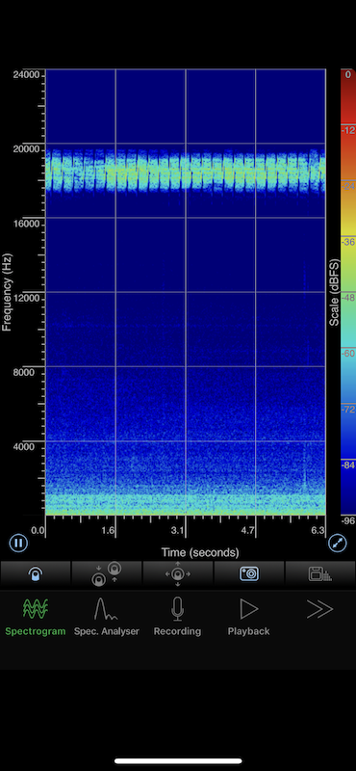356x771 pixels.
Task: Switch to the Spec. Analyser tab
Action: pos(107,617)
